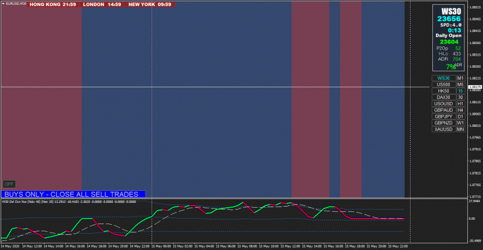Image resolution: width=483 pixels, height=250 pixels.
Task: Click the 23656 price value
Action: (449, 19)
